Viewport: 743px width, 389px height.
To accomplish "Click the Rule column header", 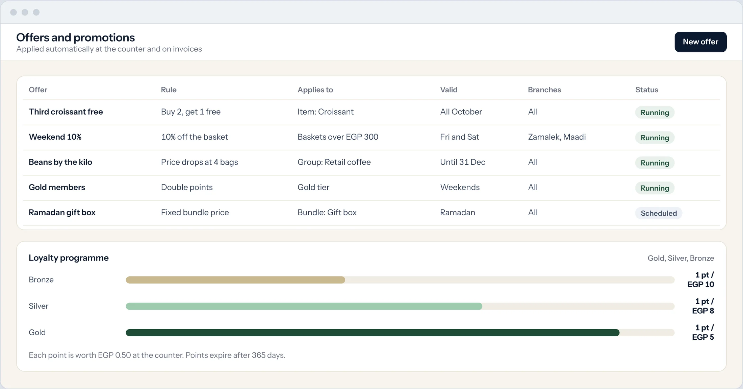I will [169, 90].
